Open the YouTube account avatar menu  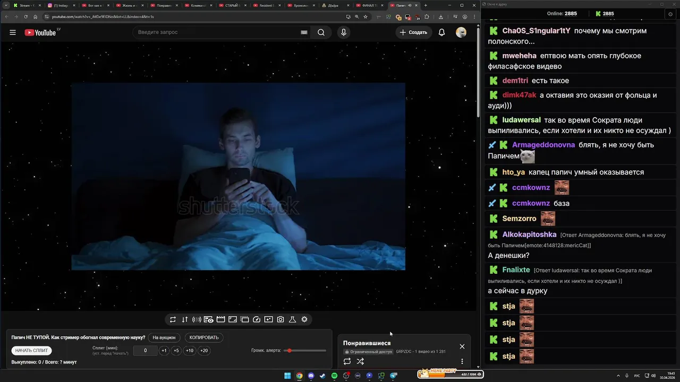(x=461, y=32)
